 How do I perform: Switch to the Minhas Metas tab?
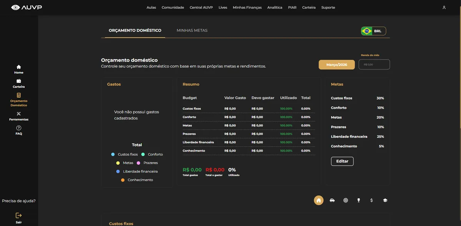point(192,30)
